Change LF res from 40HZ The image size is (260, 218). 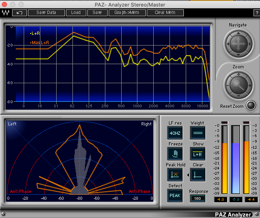175,133
